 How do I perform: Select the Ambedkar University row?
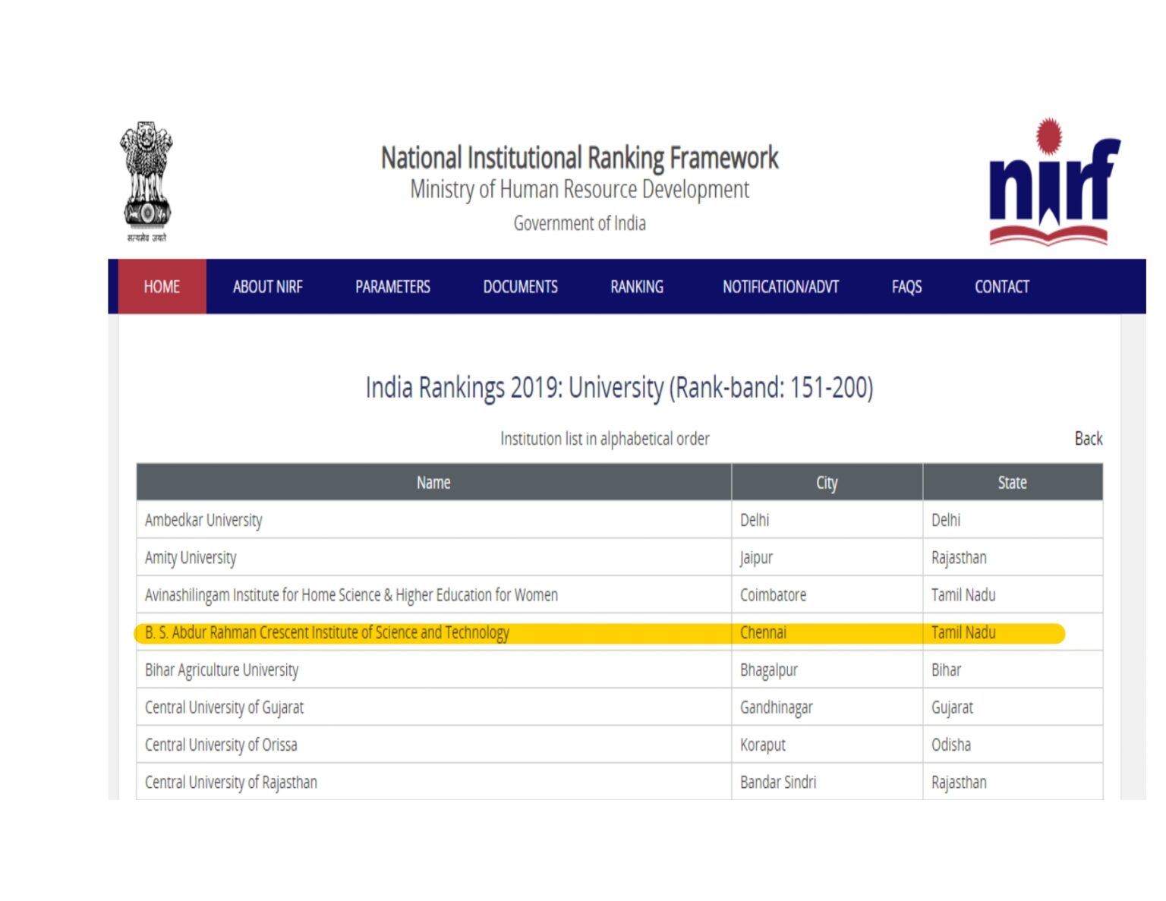(203, 520)
